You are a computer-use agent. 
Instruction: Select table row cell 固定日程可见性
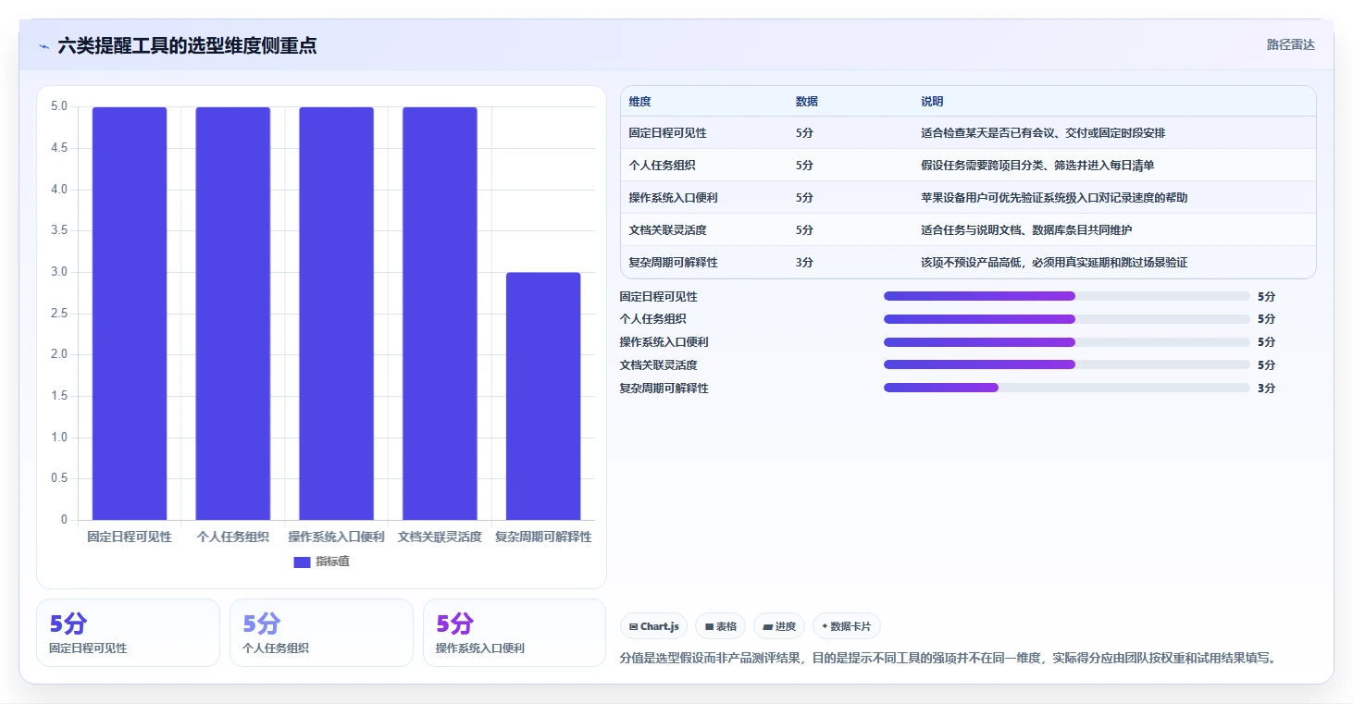(x=667, y=133)
